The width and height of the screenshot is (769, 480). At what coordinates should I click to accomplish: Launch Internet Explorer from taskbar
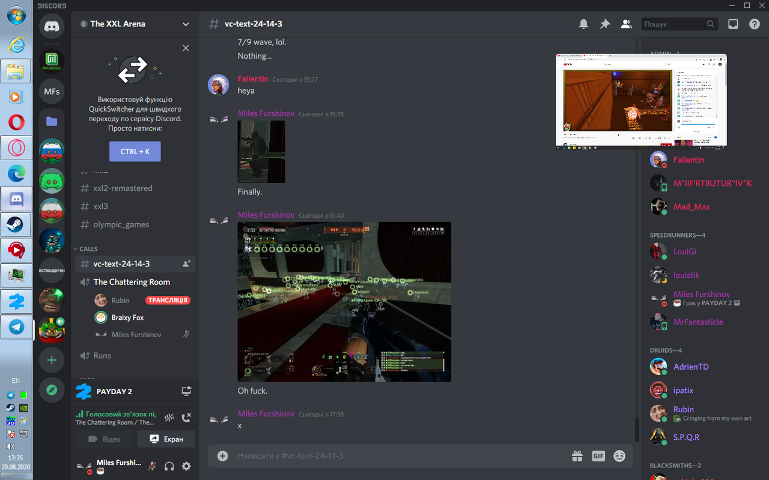pos(16,44)
